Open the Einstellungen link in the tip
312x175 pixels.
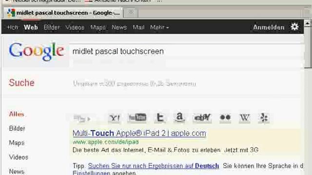coord(91,173)
